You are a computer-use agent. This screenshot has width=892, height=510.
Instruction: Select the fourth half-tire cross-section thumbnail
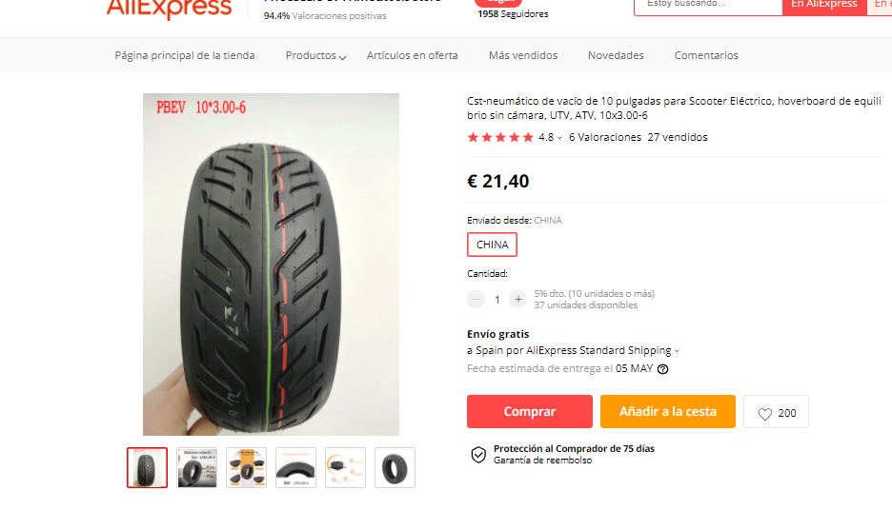295,468
